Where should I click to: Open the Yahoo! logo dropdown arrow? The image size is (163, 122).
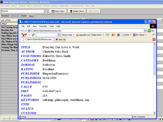(29, 35)
